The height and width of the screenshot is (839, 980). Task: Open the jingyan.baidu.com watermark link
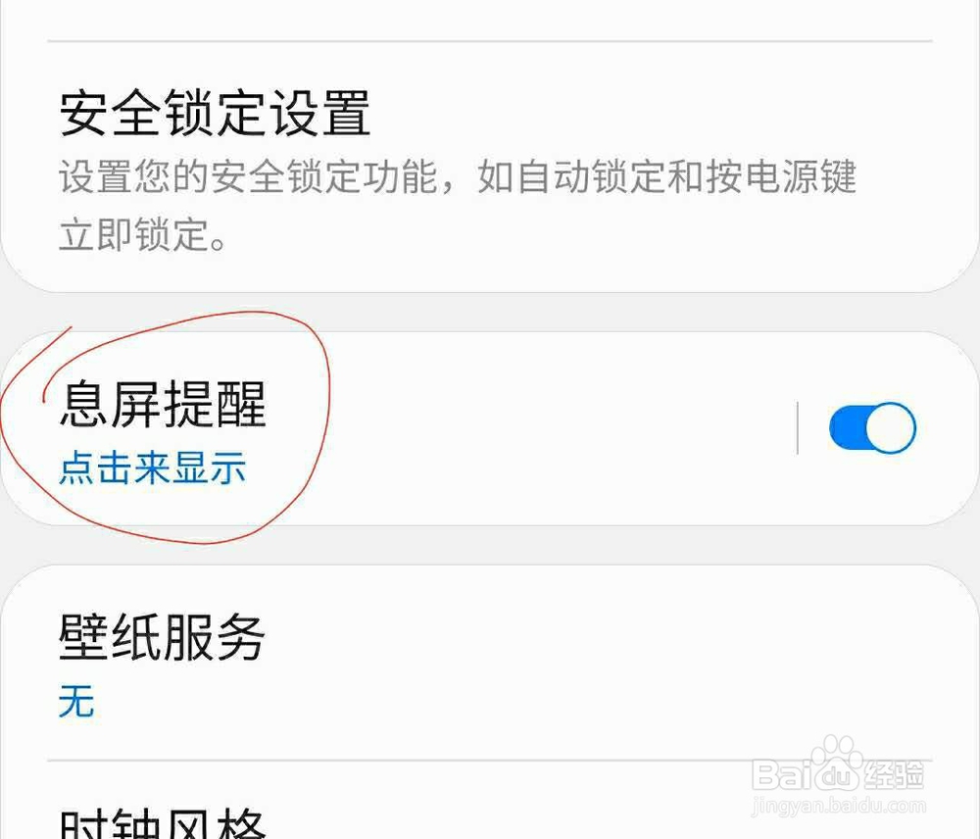[x=838, y=806]
